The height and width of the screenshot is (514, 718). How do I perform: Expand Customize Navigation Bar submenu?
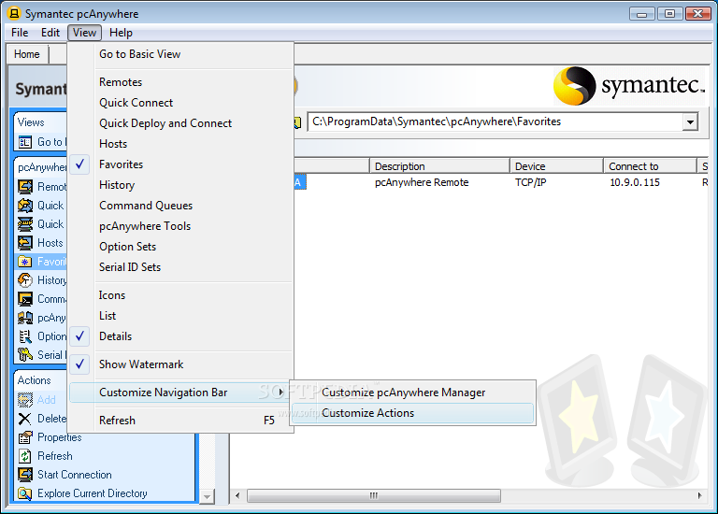point(180,393)
